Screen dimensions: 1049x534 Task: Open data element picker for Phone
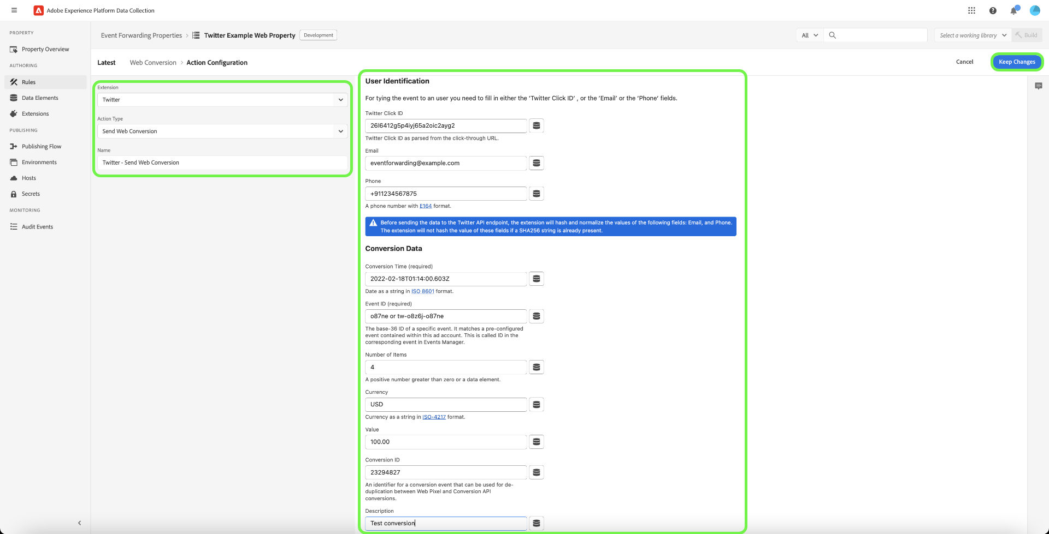(537, 194)
